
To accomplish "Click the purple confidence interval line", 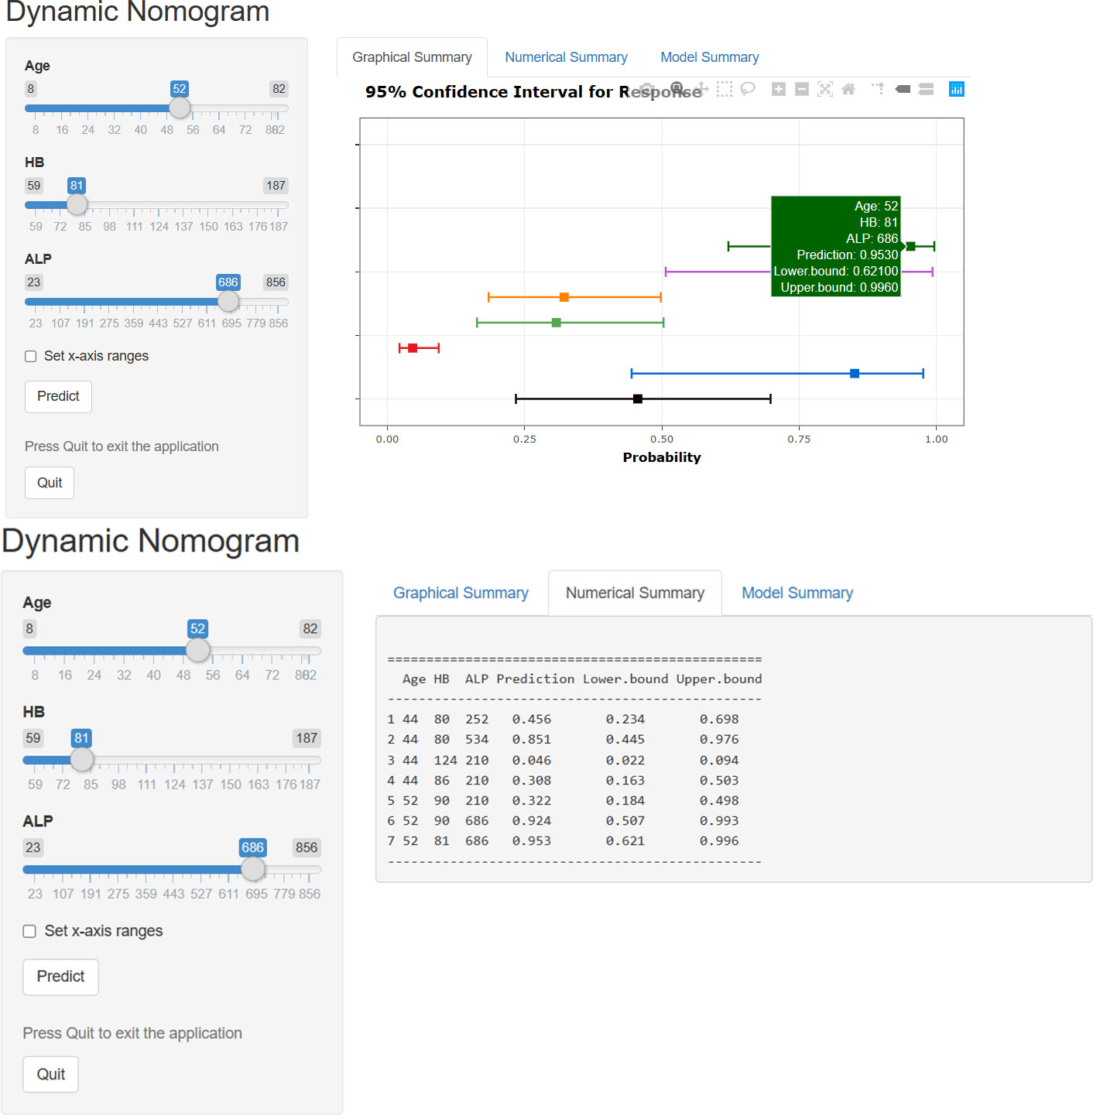I will (x=718, y=272).
